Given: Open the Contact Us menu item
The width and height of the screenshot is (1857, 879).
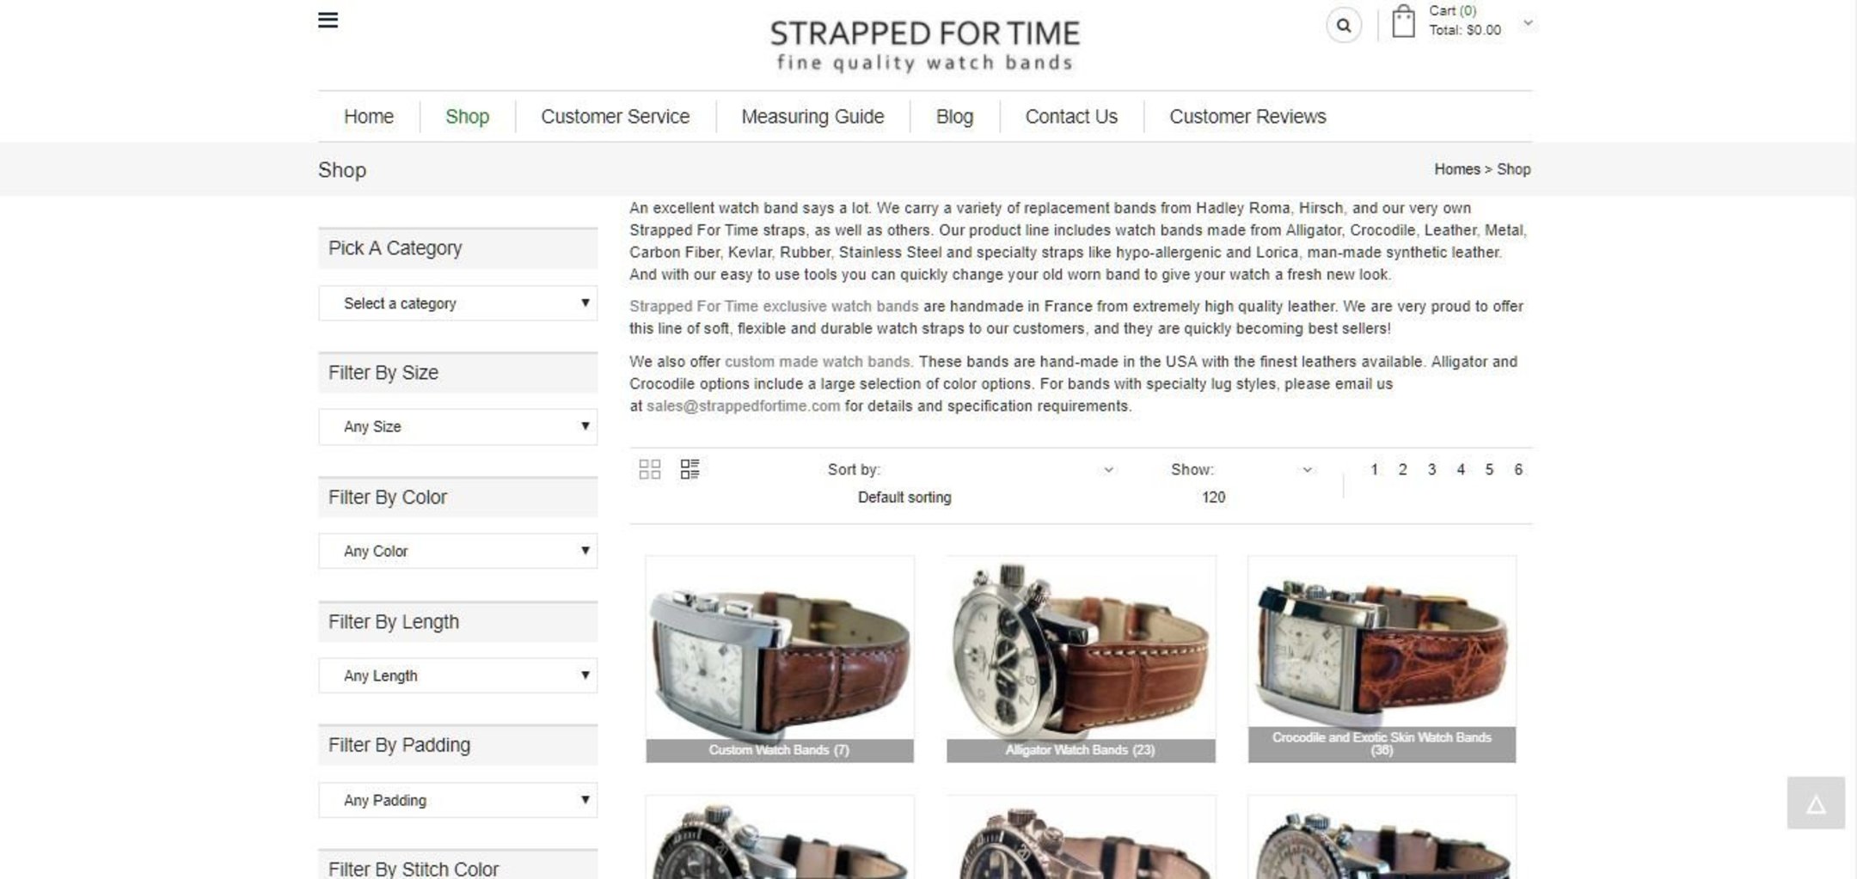Looking at the screenshot, I should (x=1071, y=117).
